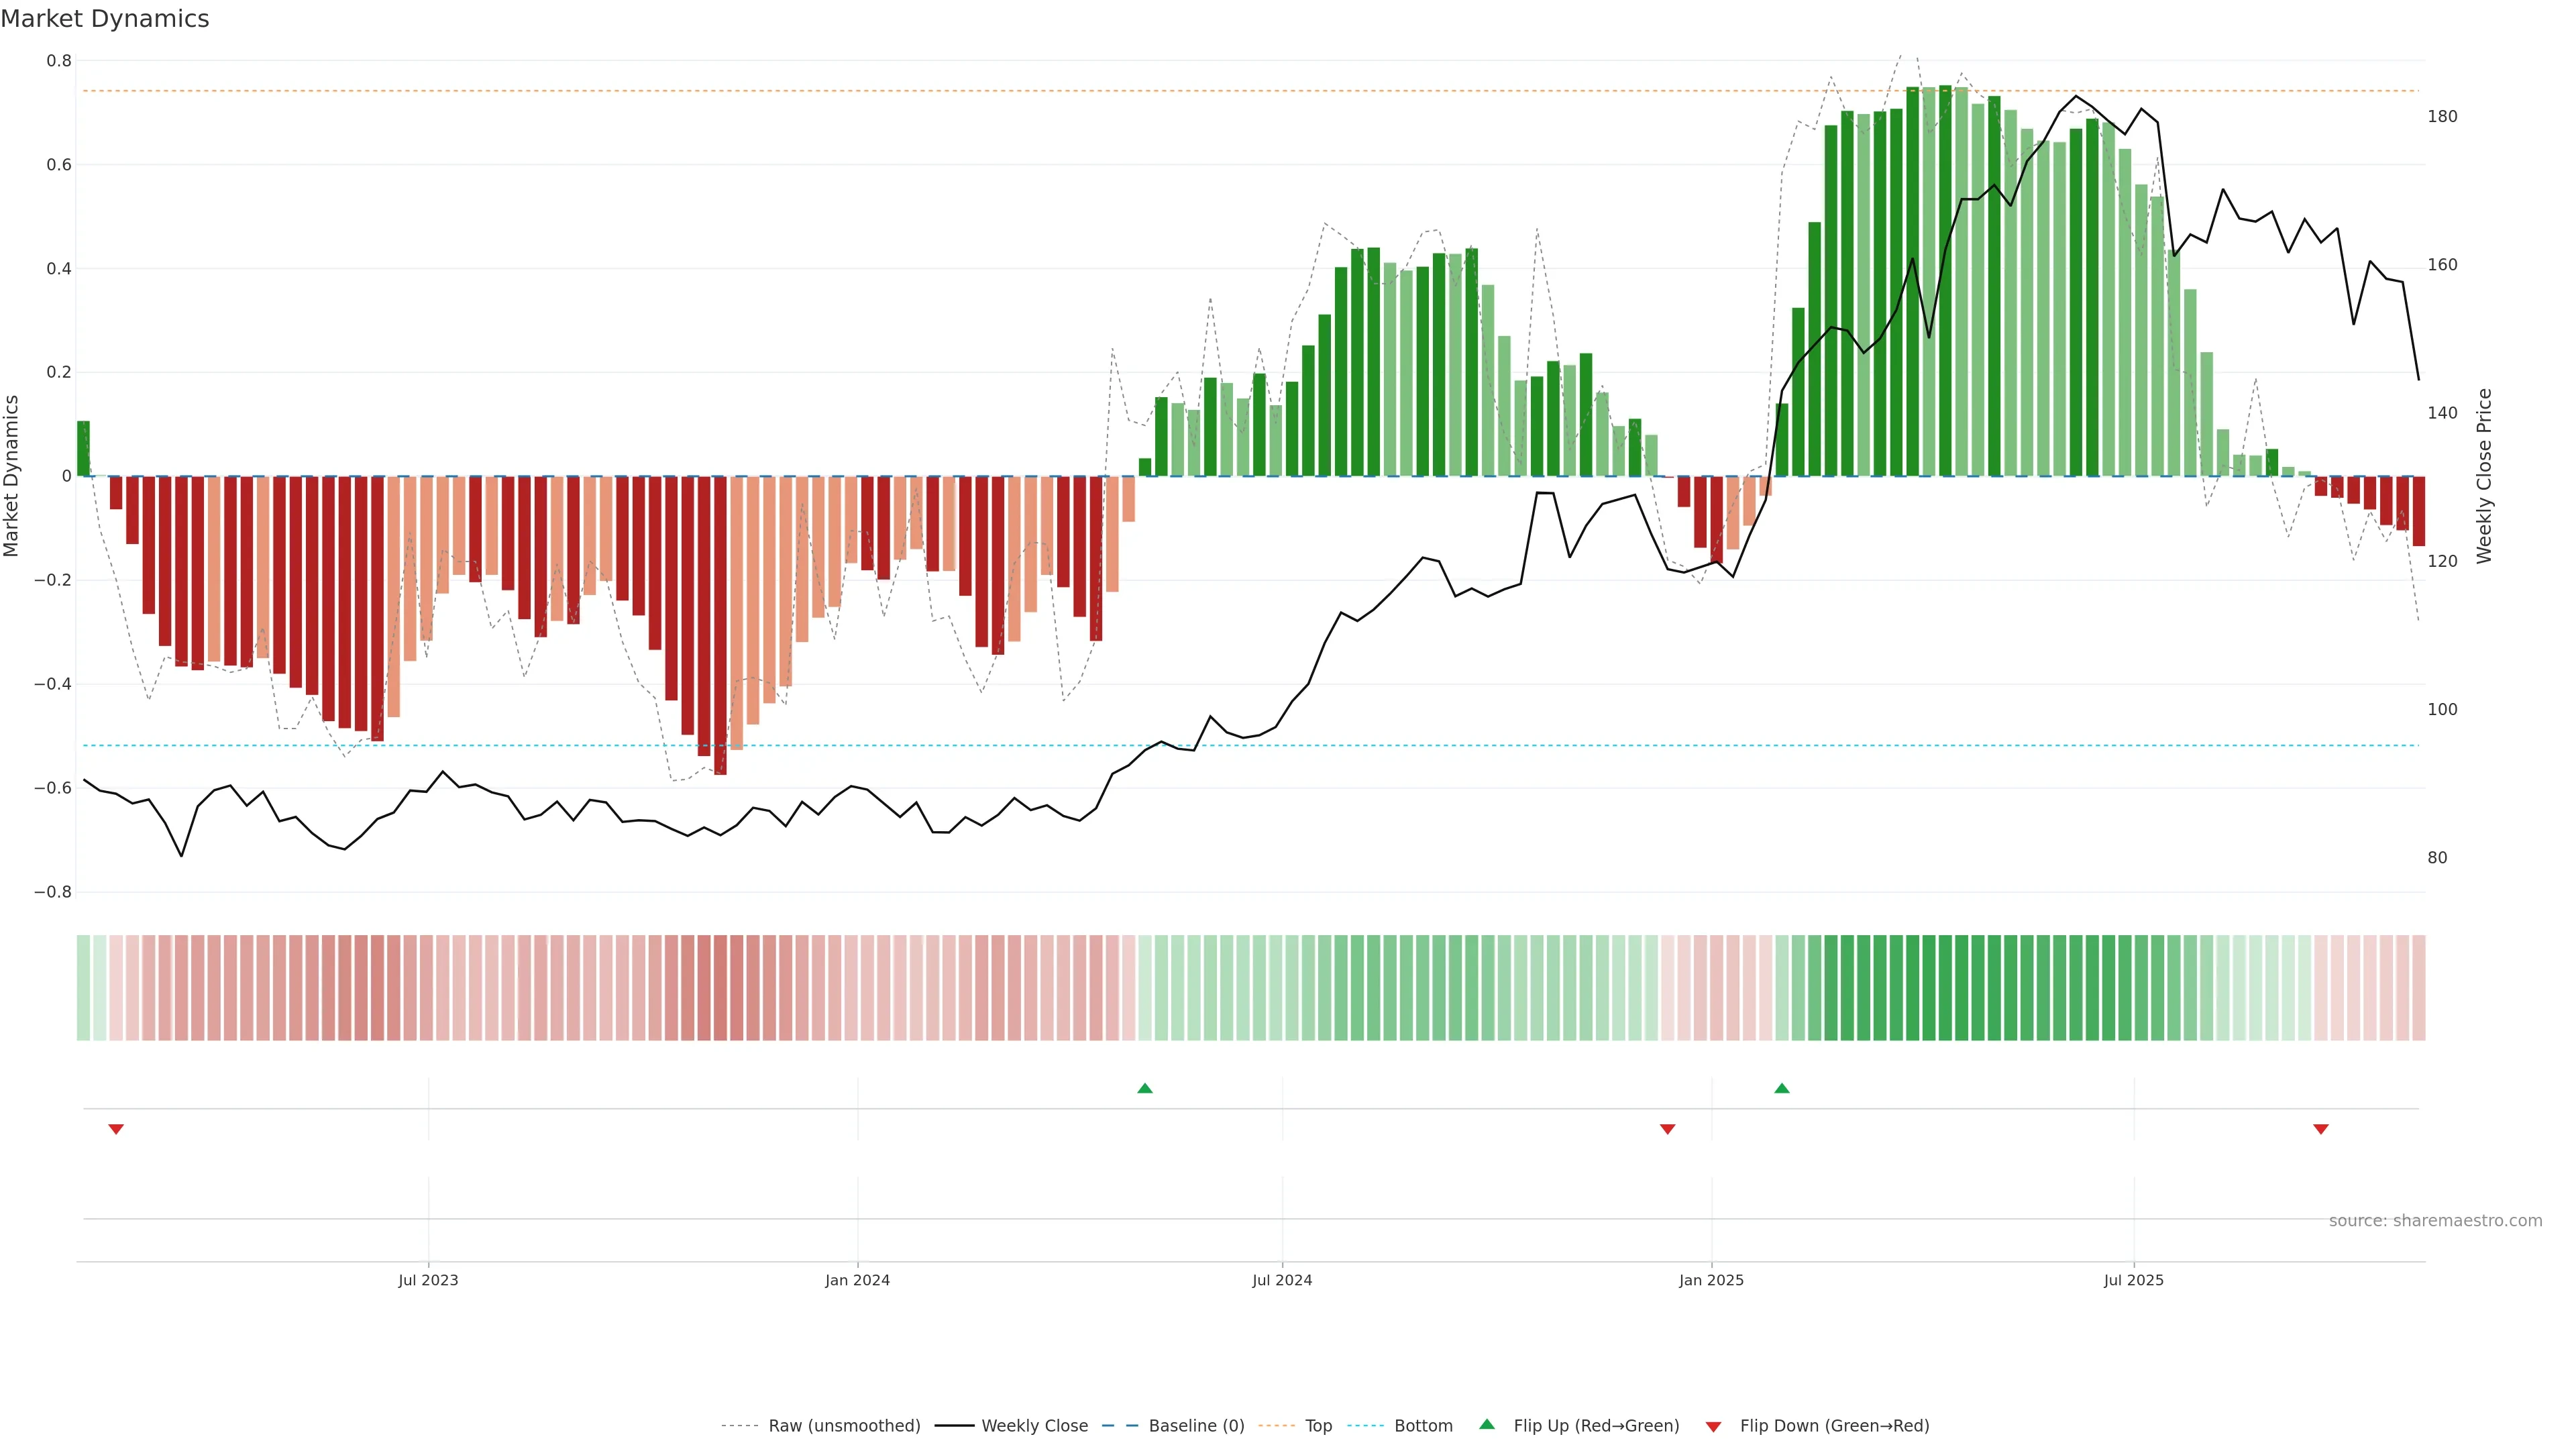Click the Jan 2025 x-axis label

pyautogui.click(x=1711, y=1280)
